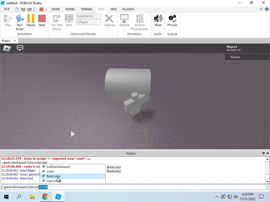Click the New file icon in quick access bar
Screen dimensions: 270x202
[x=17, y=9]
